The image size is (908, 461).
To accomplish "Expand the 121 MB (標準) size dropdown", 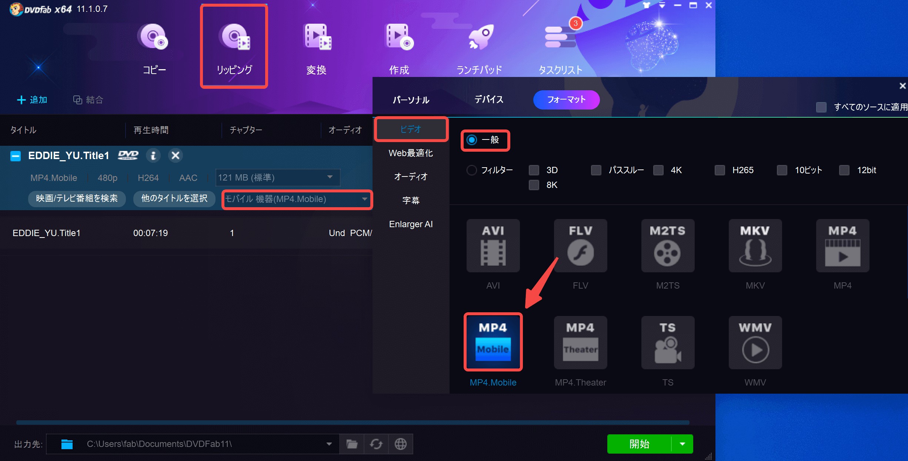I will 278,178.
